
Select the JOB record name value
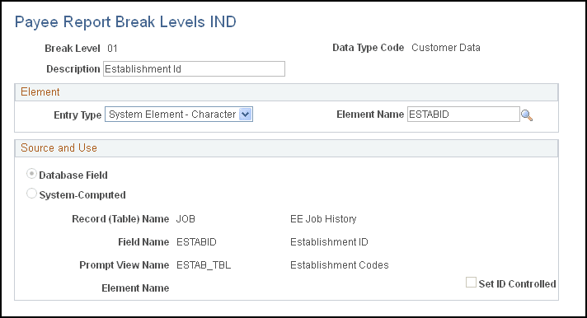pos(185,219)
